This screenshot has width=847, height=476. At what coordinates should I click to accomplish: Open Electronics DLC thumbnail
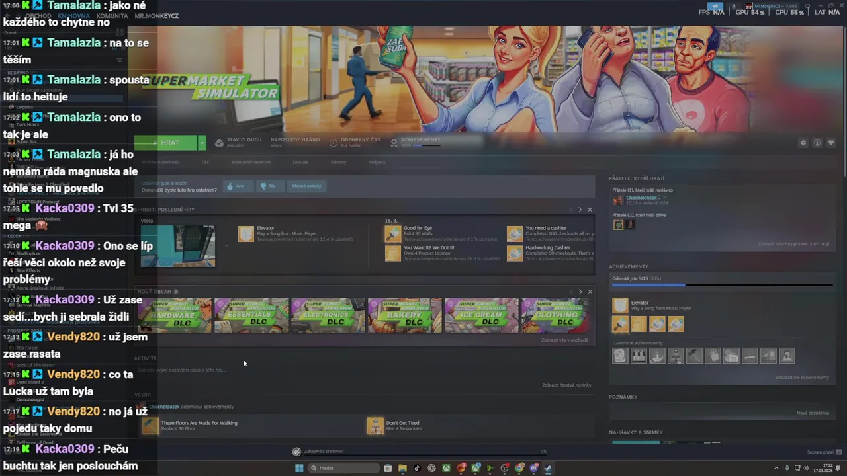point(328,315)
